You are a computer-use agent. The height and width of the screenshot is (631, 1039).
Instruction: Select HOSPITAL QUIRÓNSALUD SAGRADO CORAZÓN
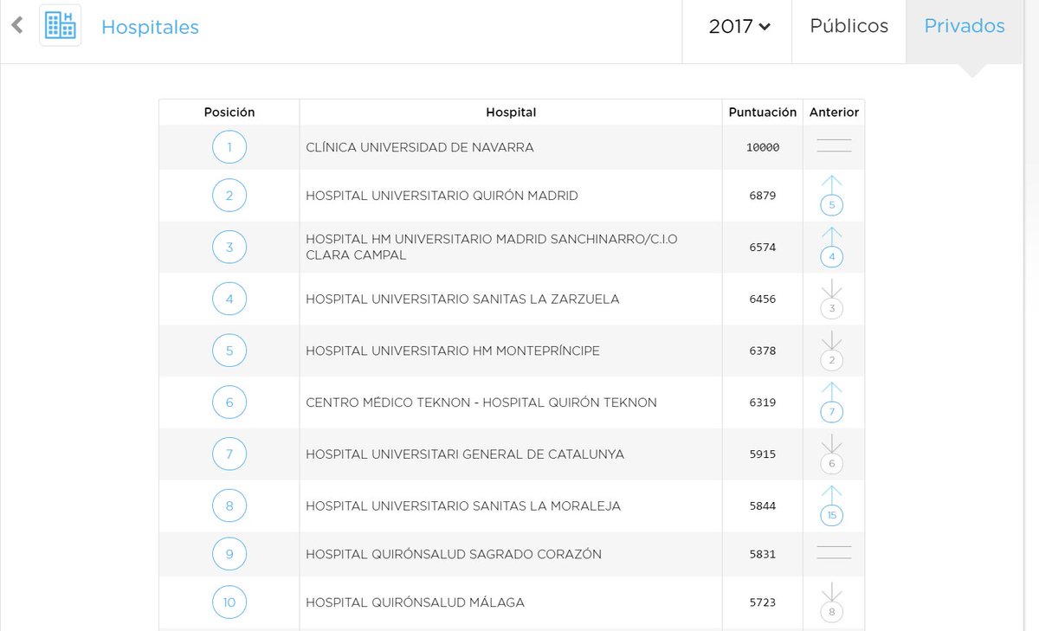(454, 554)
